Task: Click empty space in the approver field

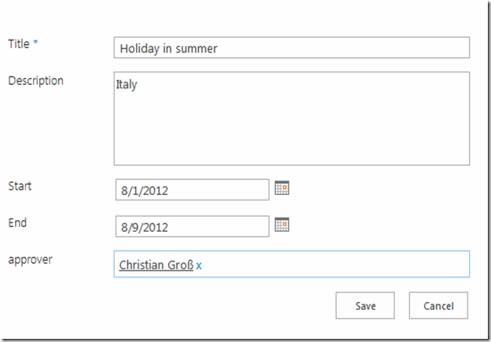Action: coord(338,265)
